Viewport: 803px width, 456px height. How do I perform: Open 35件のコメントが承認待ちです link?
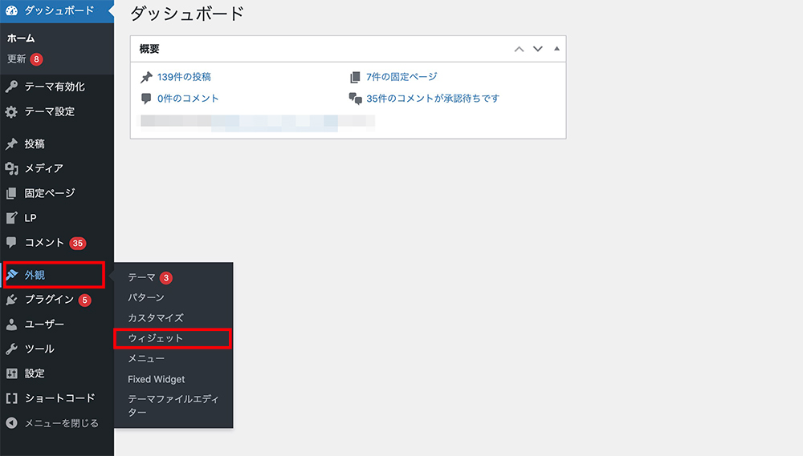click(433, 99)
